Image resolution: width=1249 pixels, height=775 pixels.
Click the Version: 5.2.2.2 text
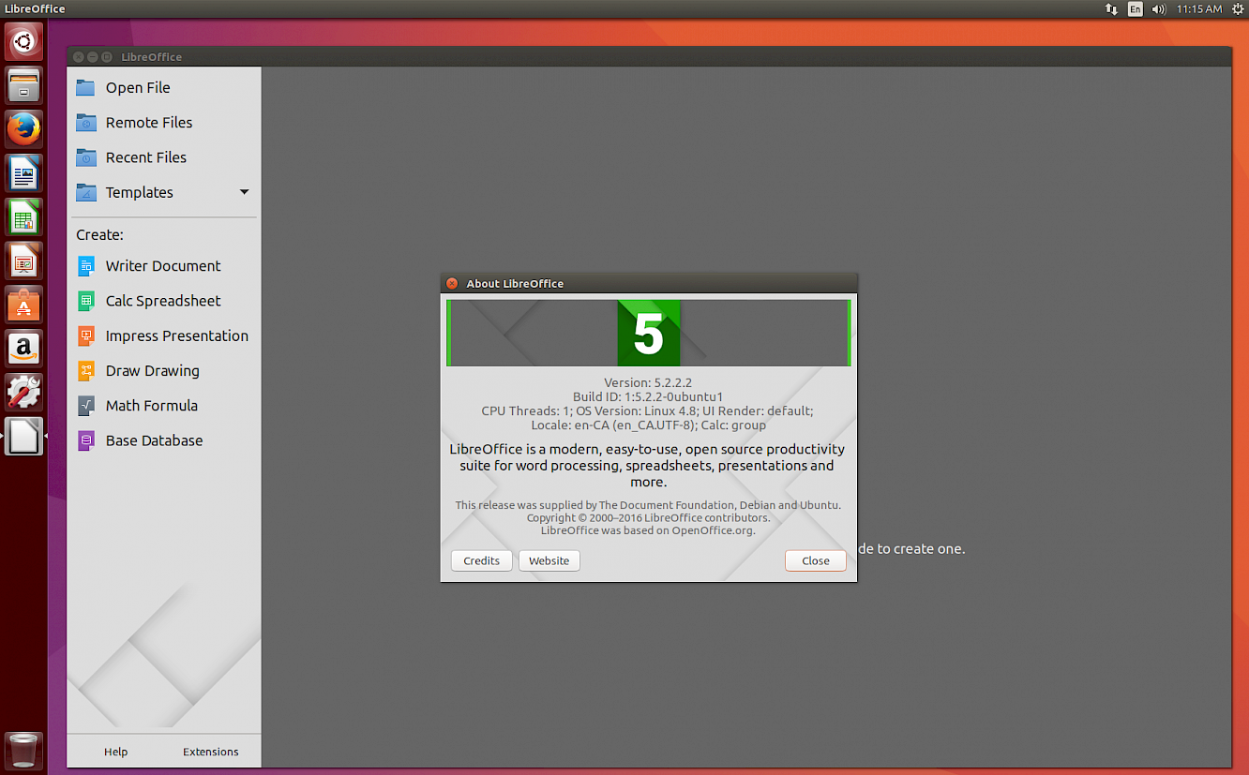click(648, 382)
